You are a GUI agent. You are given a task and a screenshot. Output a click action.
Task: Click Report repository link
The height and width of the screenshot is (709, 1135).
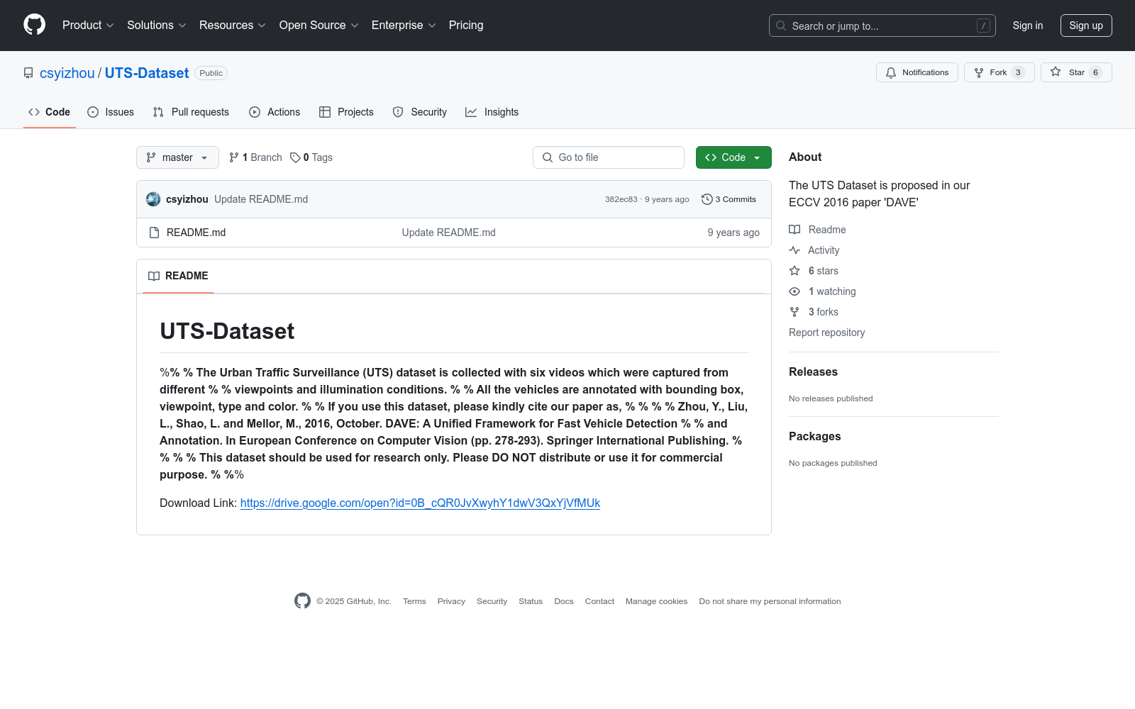tap(827, 333)
